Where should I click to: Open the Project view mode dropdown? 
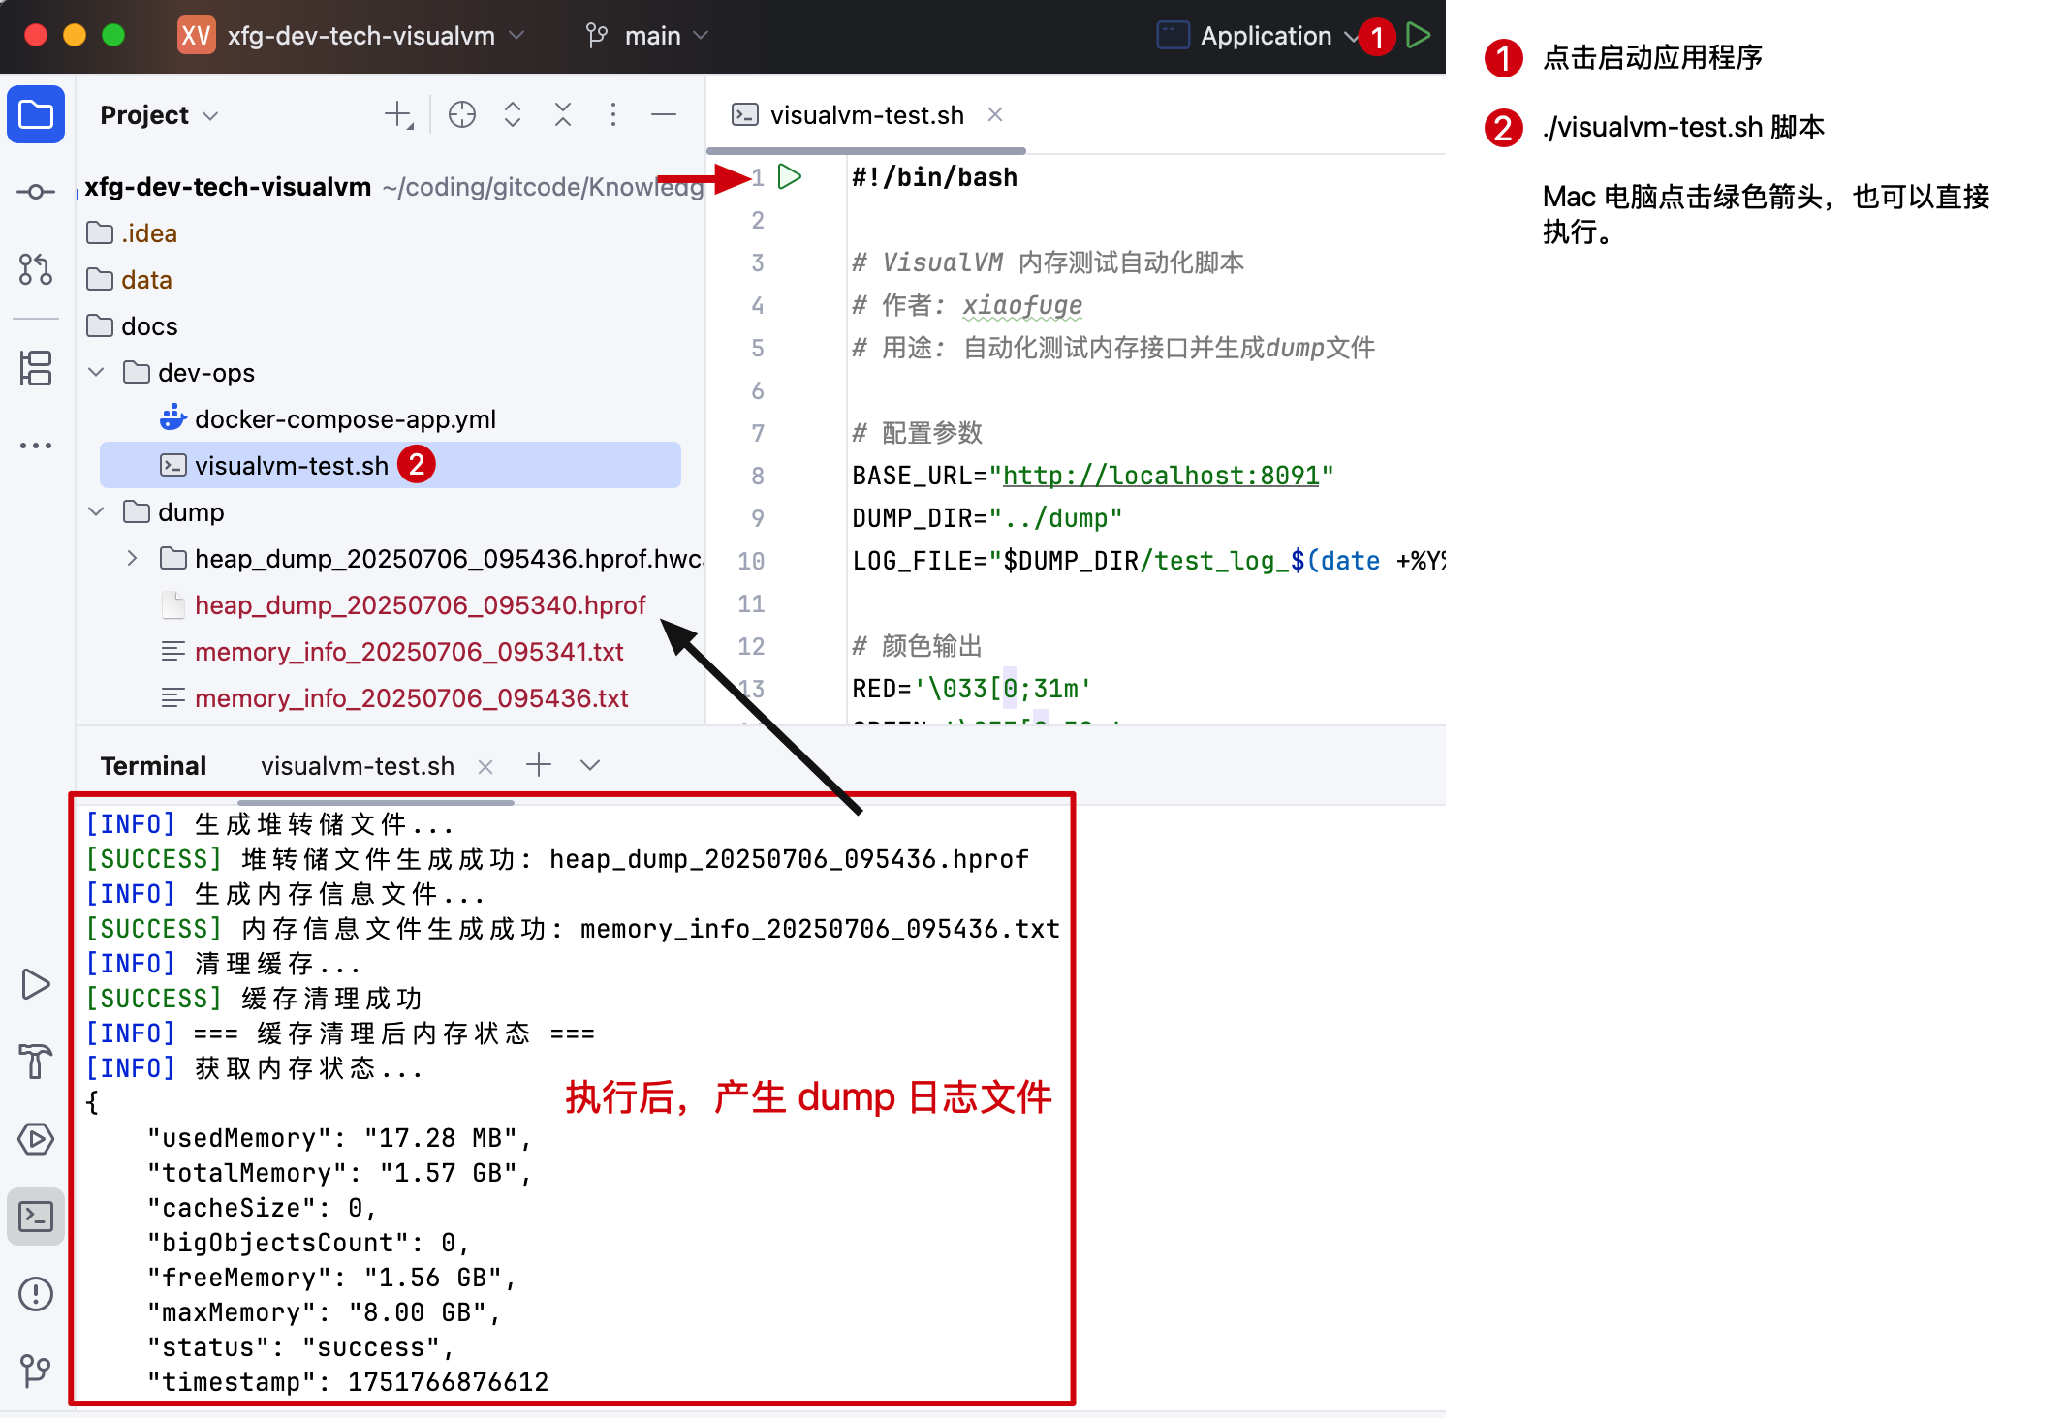click(x=160, y=115)
